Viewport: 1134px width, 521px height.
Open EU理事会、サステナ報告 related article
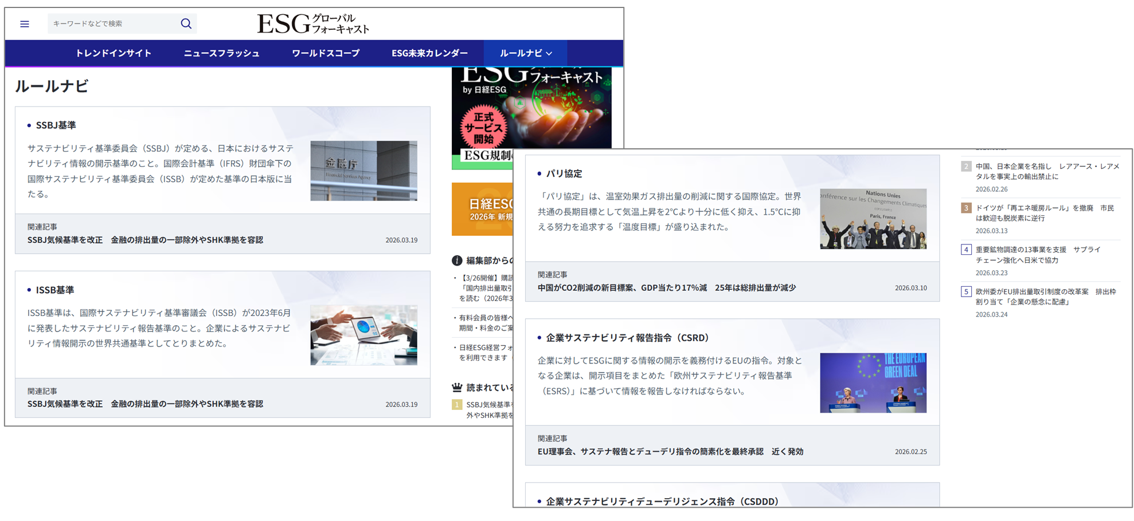[670, 451]
